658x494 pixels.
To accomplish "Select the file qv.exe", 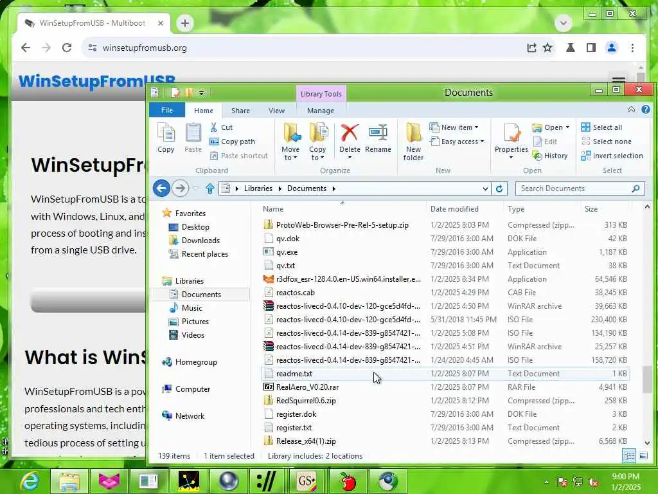I will click(x=445, y=252).
